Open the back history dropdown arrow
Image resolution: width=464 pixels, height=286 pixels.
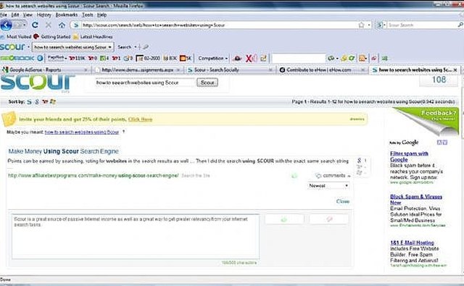[x=24, y=25]
